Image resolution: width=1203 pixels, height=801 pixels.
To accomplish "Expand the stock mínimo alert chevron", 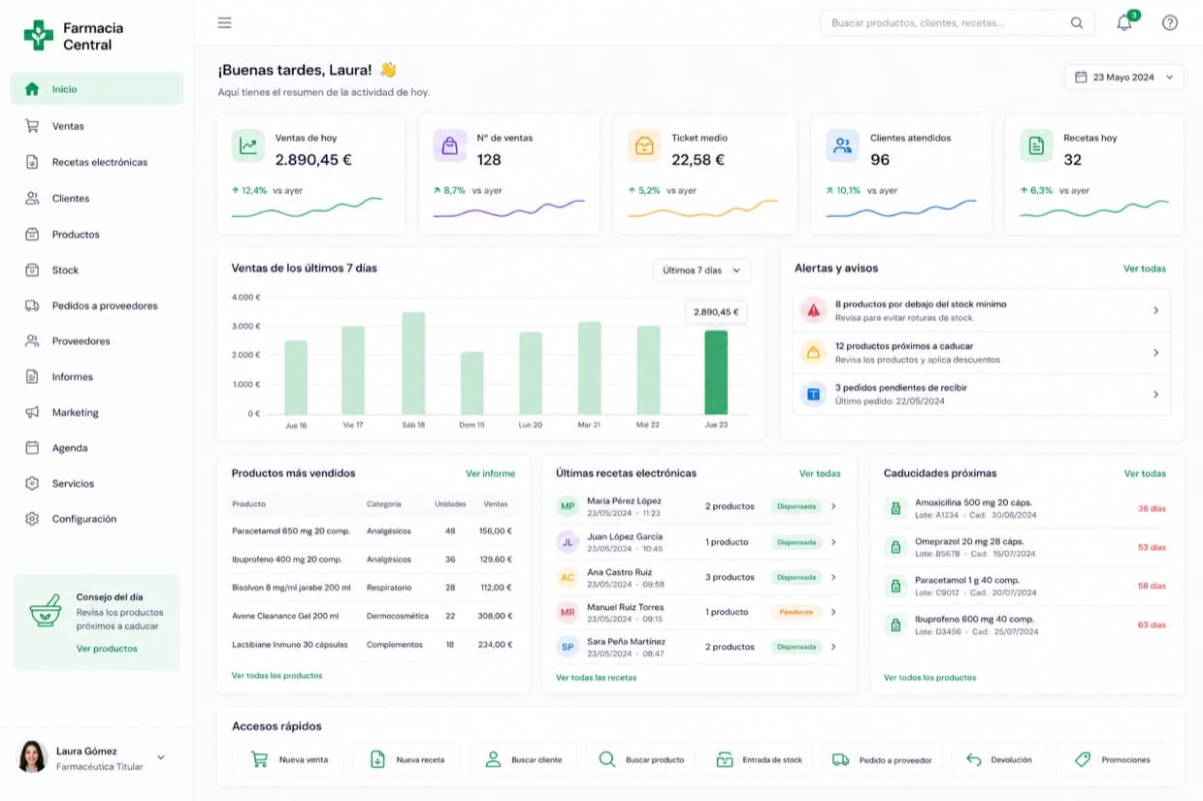I will [x=1155, y=310].
